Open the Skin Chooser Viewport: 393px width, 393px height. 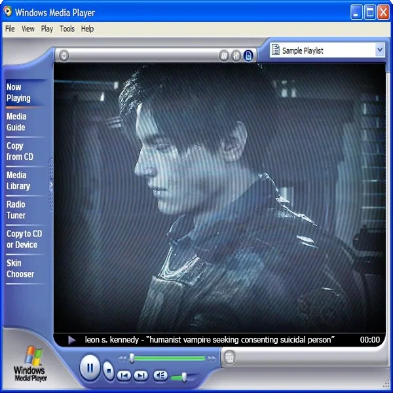point(20,269)
